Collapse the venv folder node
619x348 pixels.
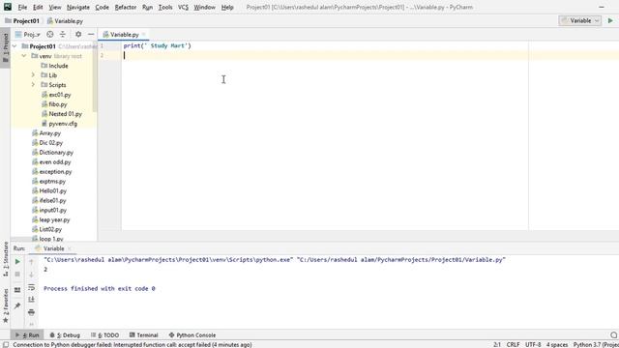coord(24,56)
